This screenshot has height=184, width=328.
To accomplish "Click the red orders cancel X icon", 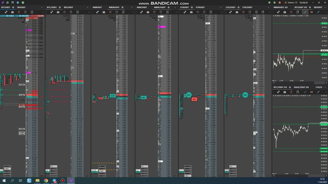I will tap(285, 3).
